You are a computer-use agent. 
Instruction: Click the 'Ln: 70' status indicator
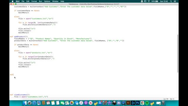[166, 99]
